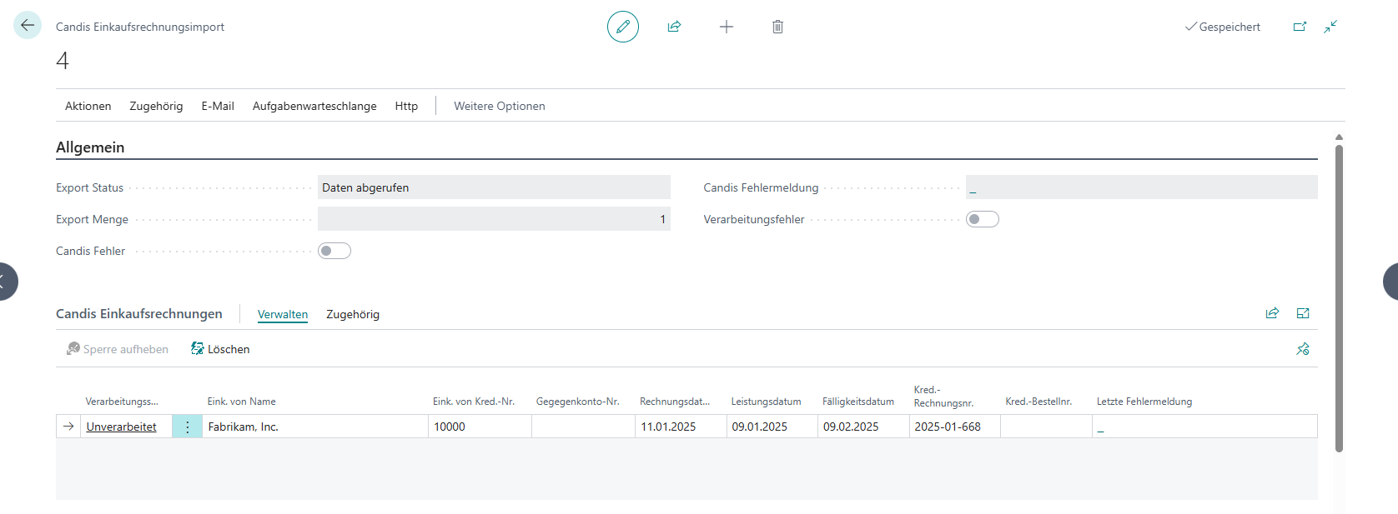
Task: Create new record with plus icon
Action: 727,27
